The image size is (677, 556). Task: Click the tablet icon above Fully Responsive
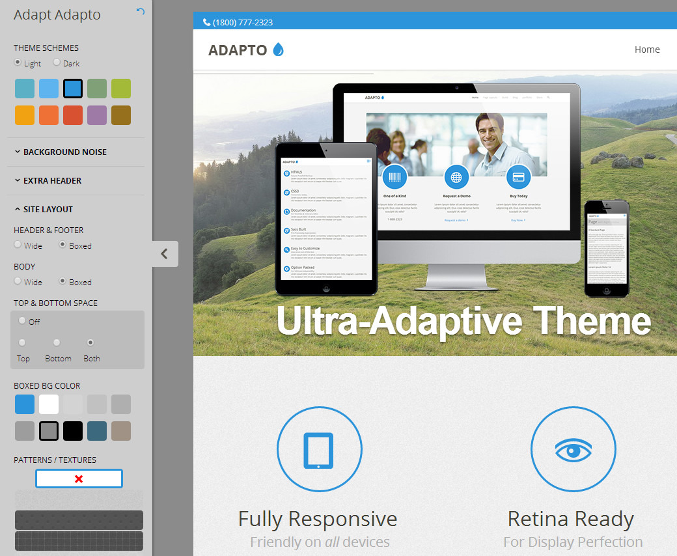318,450
